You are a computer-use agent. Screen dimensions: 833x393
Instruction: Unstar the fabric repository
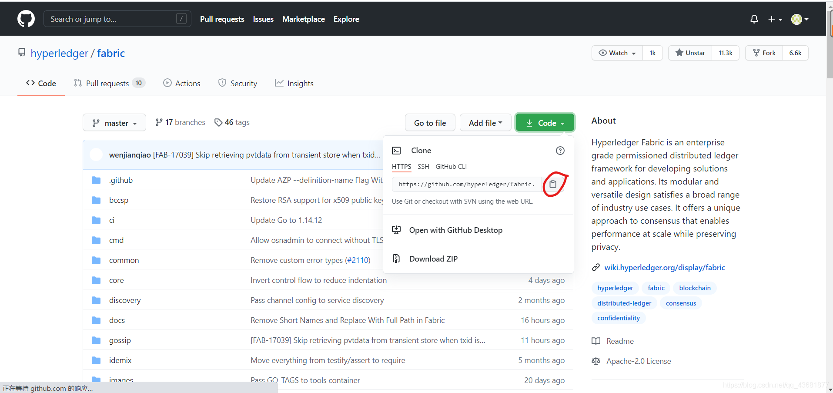click(690, 53)
